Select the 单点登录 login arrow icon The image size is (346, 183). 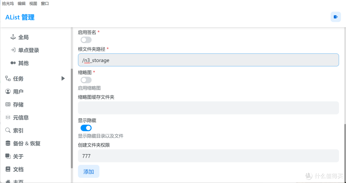click(13, 50)
